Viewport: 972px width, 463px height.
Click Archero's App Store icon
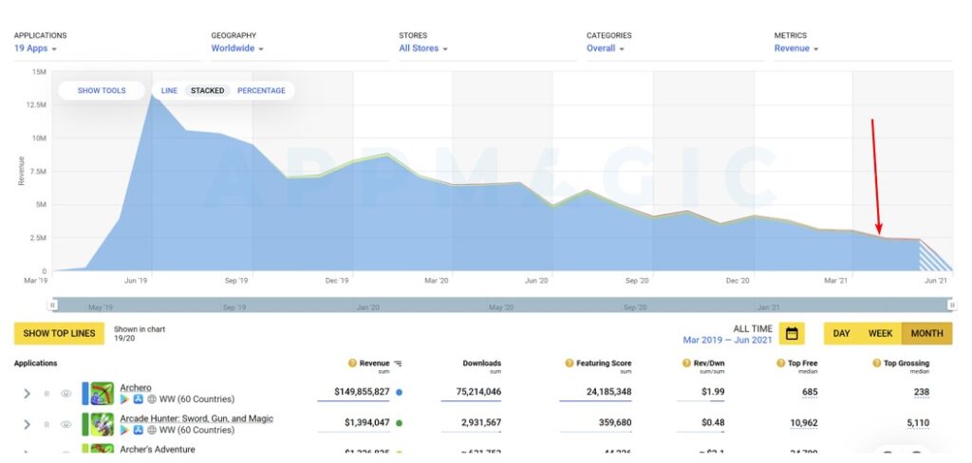click(138, 399)
